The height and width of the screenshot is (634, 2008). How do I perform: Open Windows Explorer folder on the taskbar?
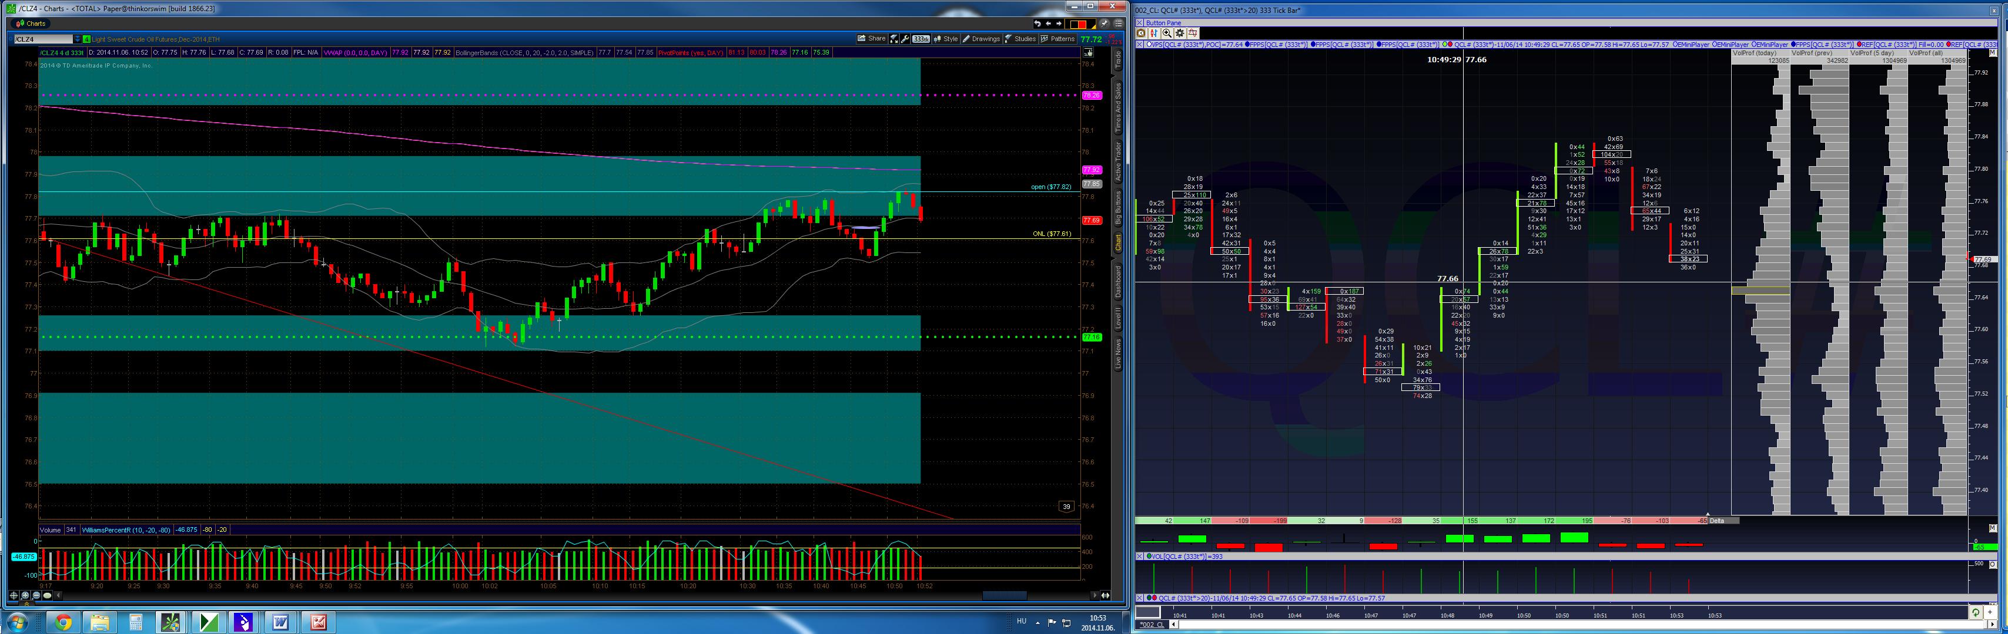click(x=100, y=622)
